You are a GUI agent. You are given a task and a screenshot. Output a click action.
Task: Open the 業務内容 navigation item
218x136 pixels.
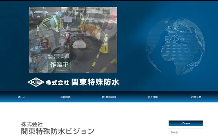[x=111, y=97]
